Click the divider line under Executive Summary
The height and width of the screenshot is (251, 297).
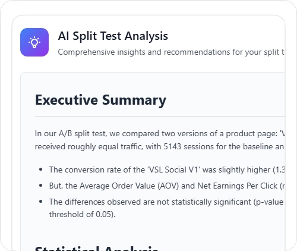(x=160, y=117)
